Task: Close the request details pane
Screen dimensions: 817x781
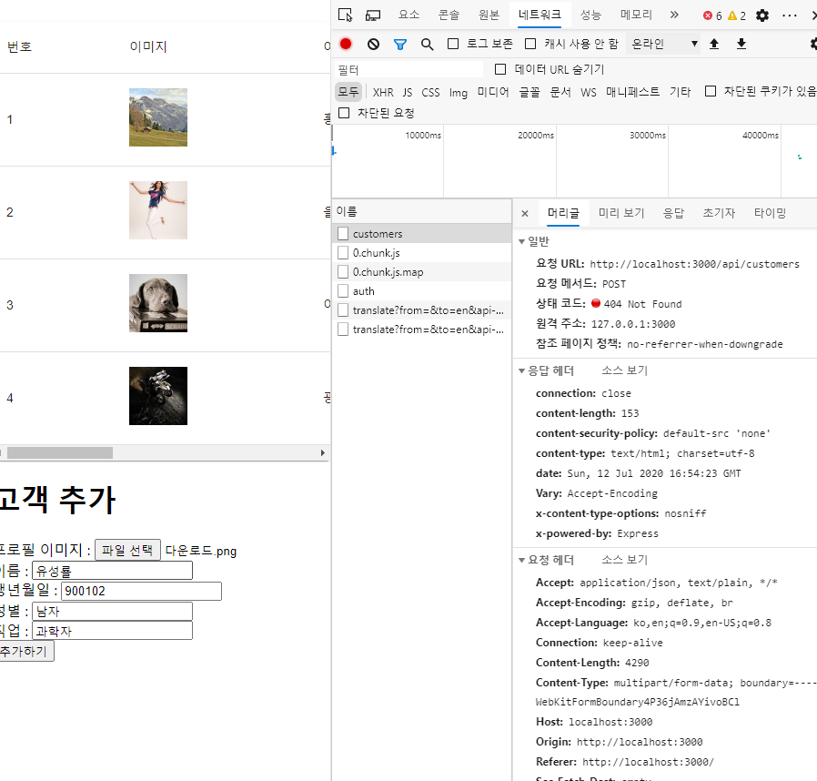Action: 525,213
